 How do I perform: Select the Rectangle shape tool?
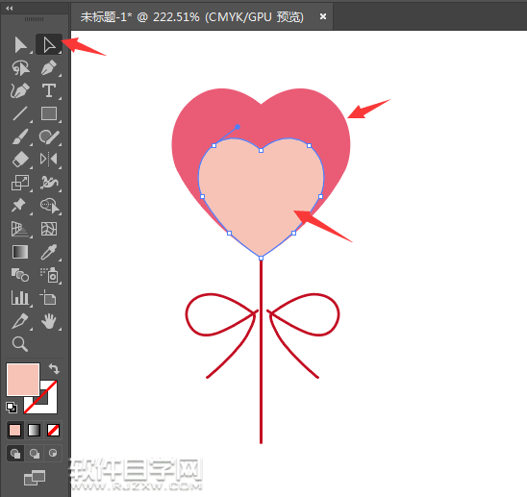coord(49,113)
